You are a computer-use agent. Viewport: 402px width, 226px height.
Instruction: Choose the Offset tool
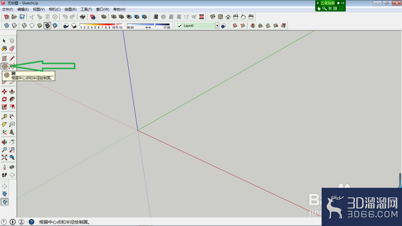coord(12,107)
